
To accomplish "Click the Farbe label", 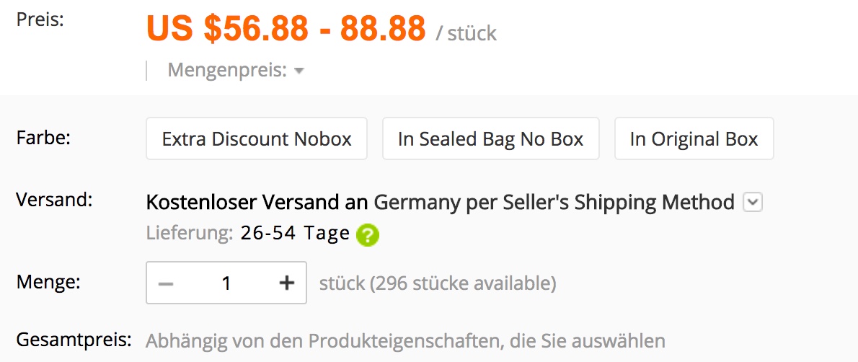I will pos(43,138).
